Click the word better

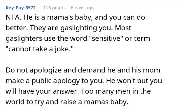(x=16, y=28)
